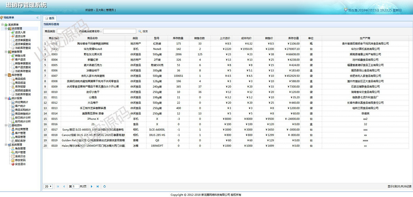Viewport: 413px width, 197px height.
Task: Select the 华为荣耀Note8 table row
Action: (x=226, y=49)
